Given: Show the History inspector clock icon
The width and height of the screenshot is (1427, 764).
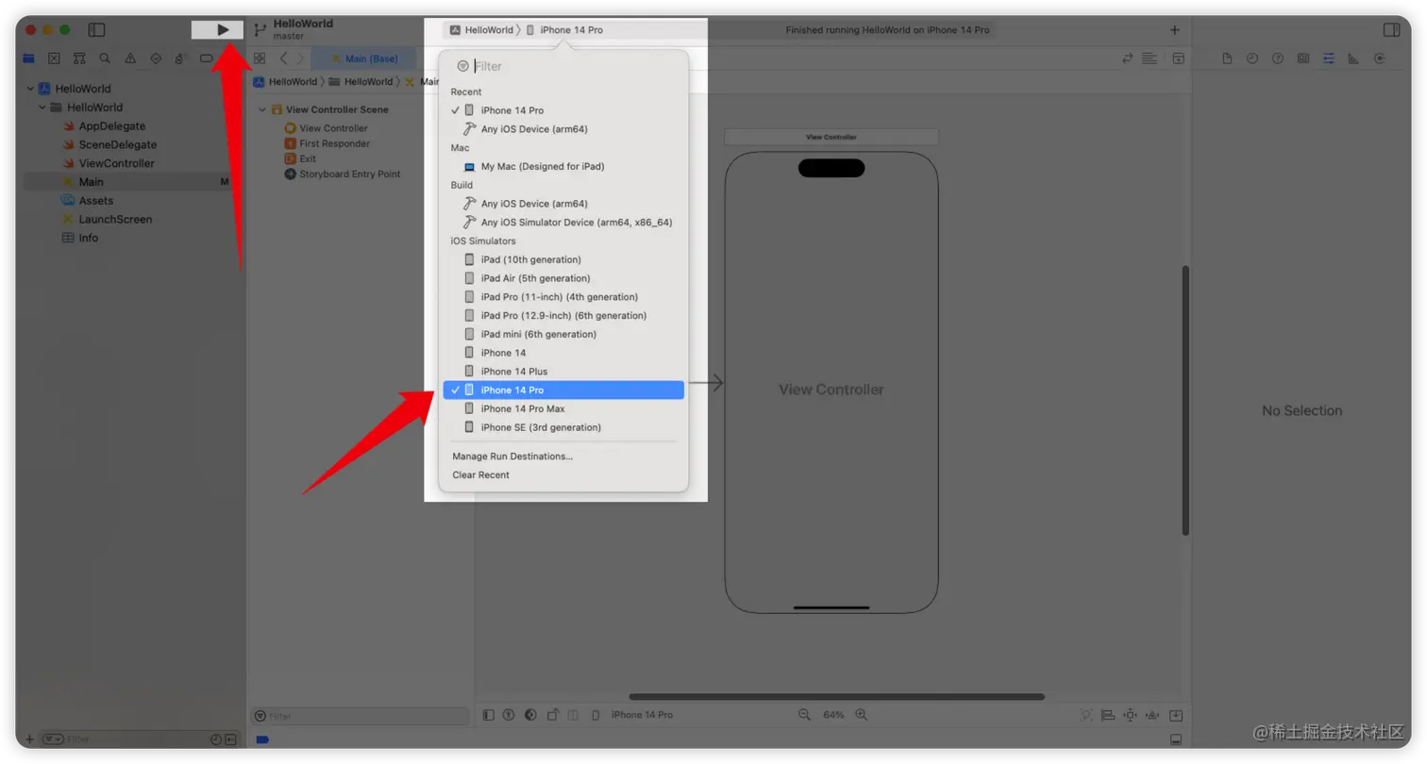Looking at the screenshot, I should pyautogui.click(x=1252, y=58).
